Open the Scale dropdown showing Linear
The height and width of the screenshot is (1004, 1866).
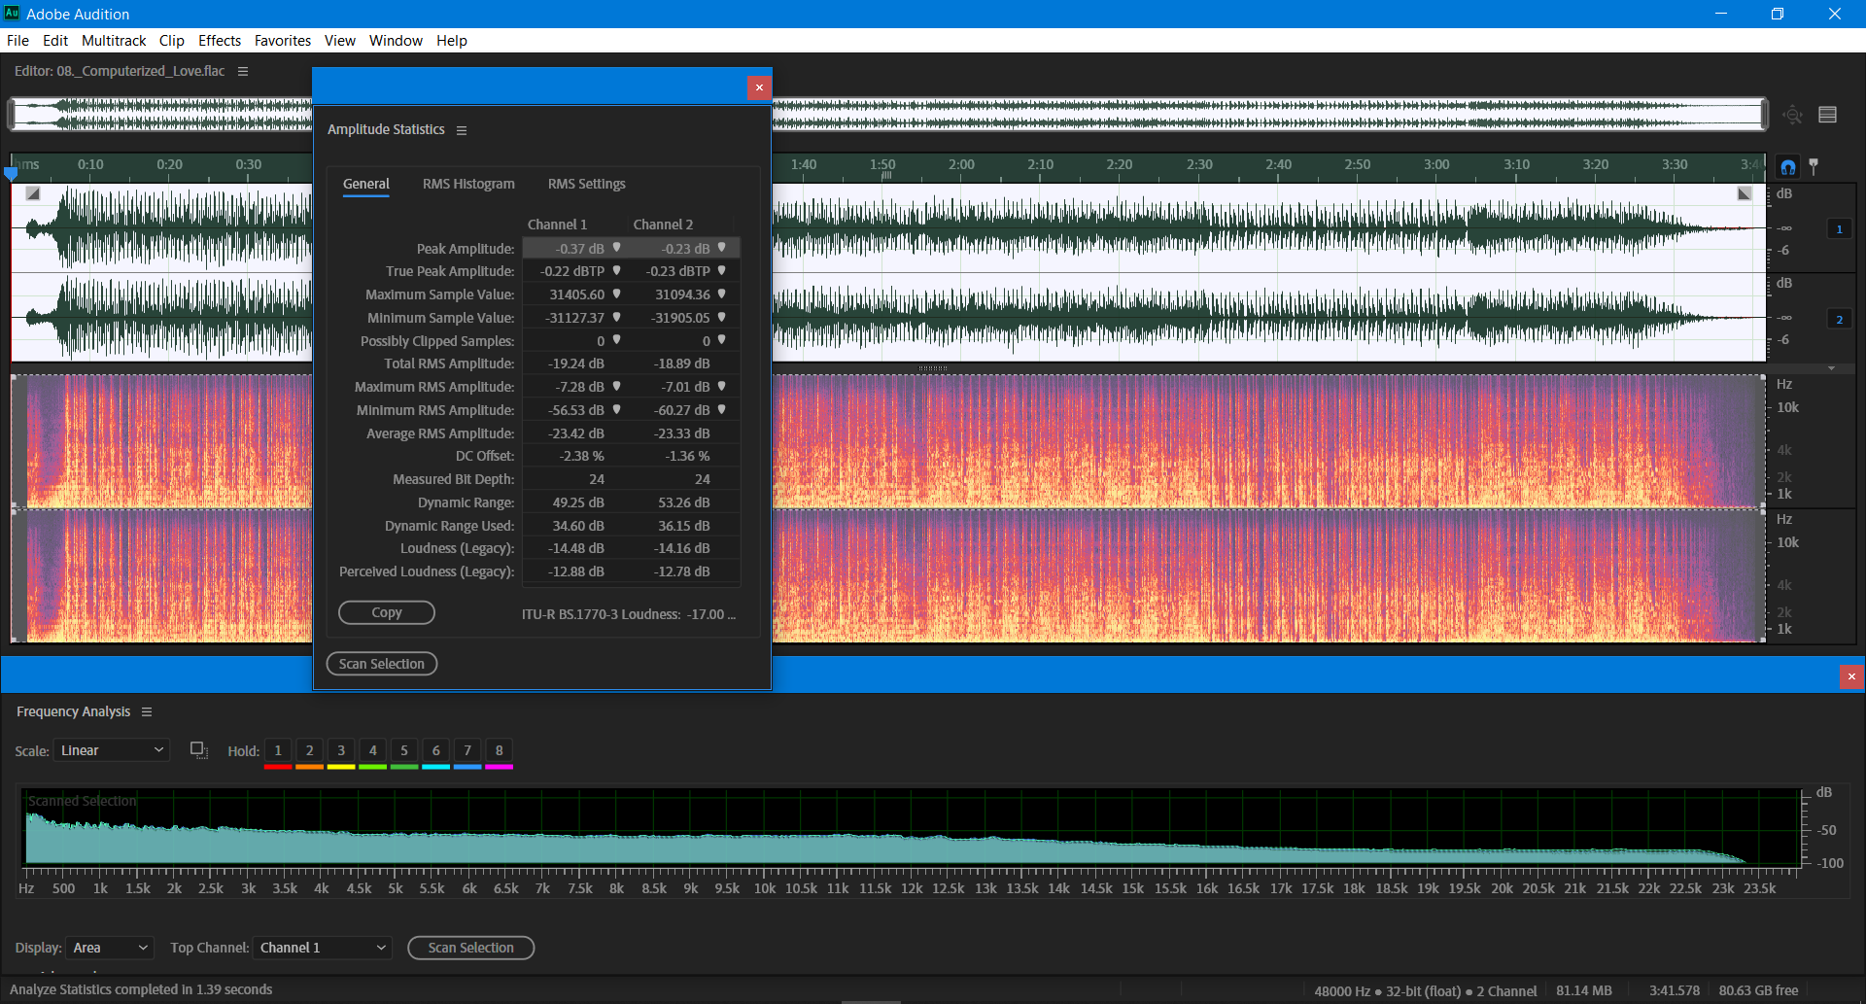coord(111,749)
